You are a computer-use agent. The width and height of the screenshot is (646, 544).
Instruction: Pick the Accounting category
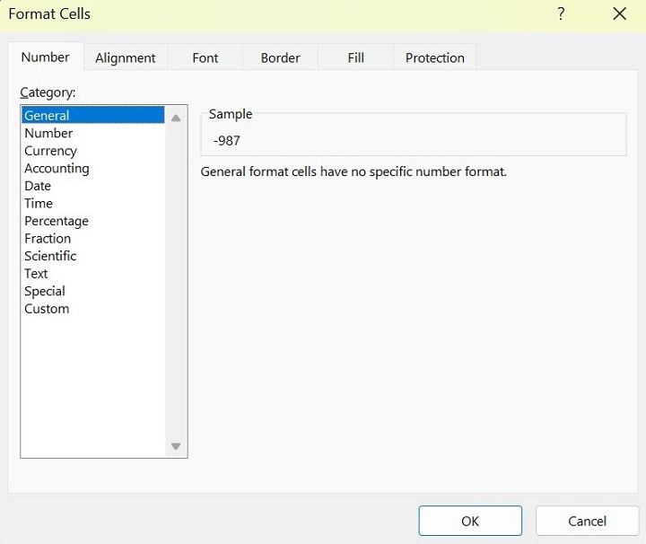(57, 168)
